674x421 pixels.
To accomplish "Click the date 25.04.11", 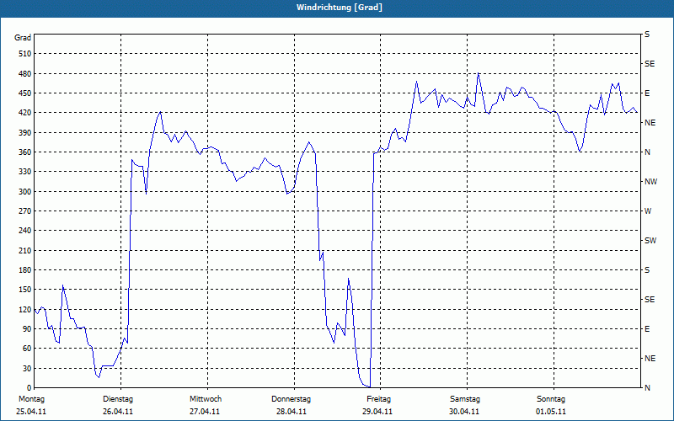I will (31, 412).
